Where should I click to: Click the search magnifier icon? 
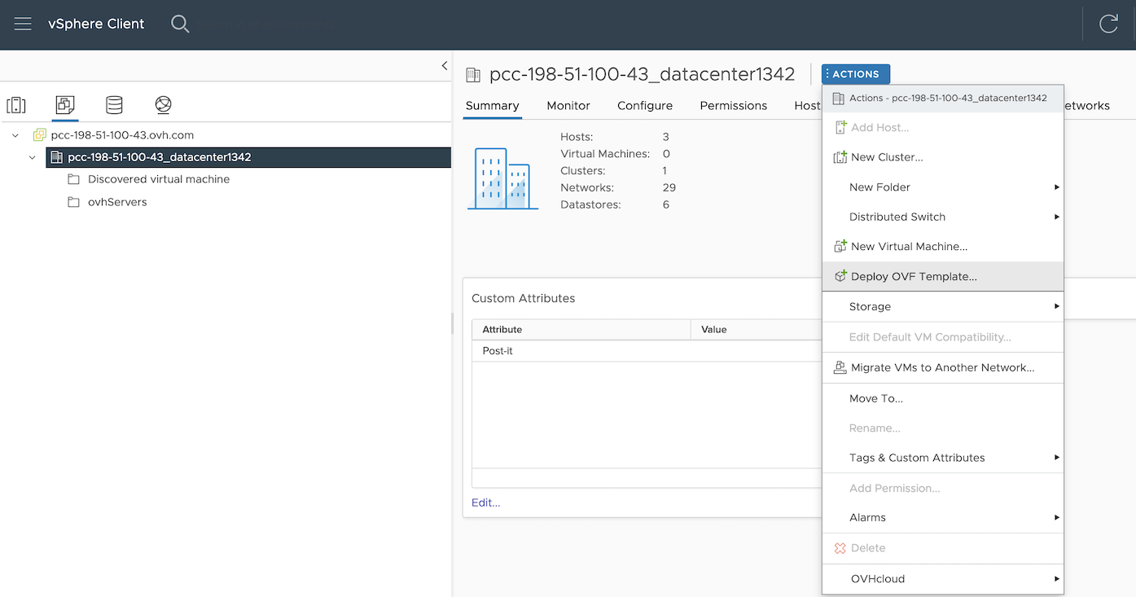click(180, 24)
